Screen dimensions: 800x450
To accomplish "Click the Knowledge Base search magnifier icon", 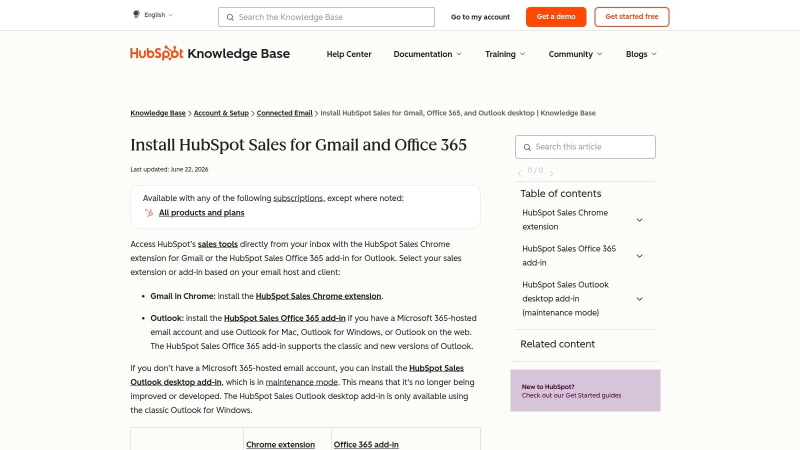I will (x=230, y=17).
